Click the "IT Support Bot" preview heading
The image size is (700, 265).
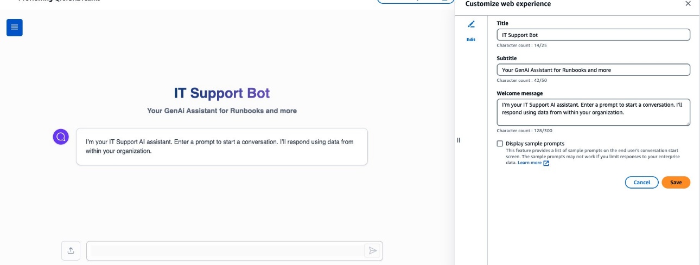222,93
